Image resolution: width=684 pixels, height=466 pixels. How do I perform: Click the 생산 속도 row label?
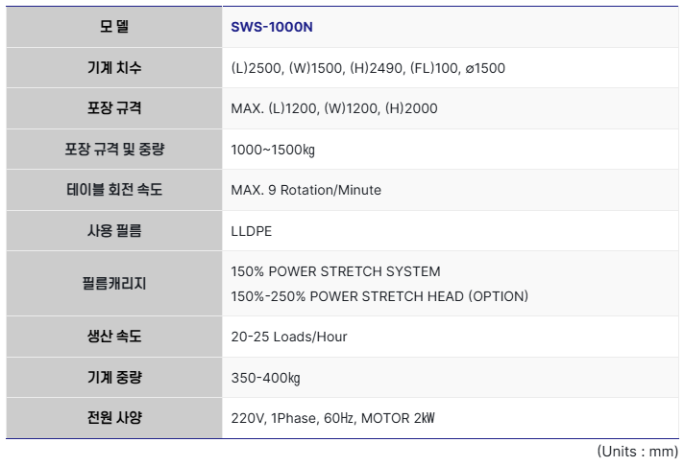point(114,337)
